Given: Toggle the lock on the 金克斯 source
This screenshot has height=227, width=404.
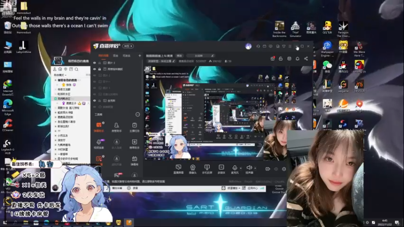Looking at the screenshot, I should [x=99, y=100].
